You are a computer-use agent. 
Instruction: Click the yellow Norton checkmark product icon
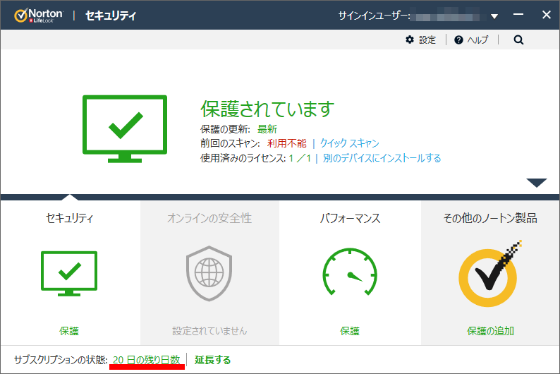[x=489, y=274]
